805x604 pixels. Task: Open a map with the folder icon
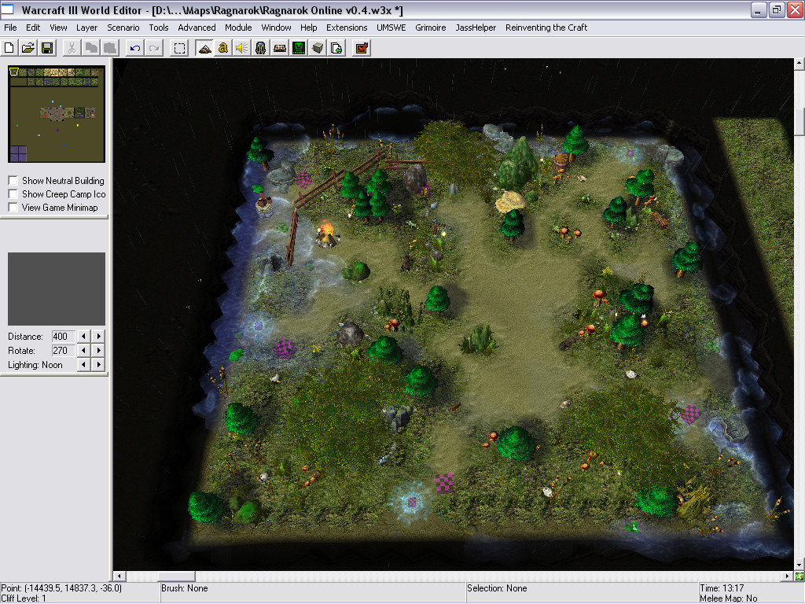pyautogui.click(x=28, y=48)
